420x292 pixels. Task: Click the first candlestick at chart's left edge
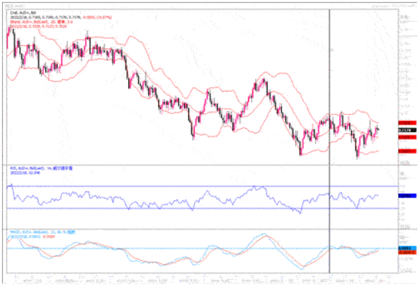(x=8, y=36)
